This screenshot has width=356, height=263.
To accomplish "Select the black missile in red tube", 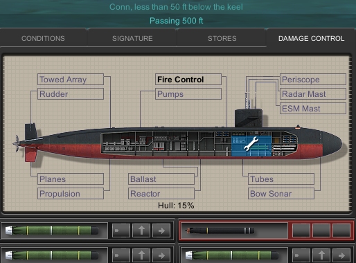I will (220, 230).
